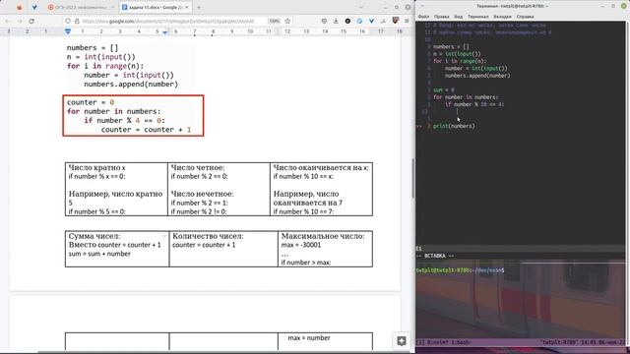The image size is (630, 354).
Task: Open the Terminal window menu arrow in title bar
Action: click(x=422, y=6)
